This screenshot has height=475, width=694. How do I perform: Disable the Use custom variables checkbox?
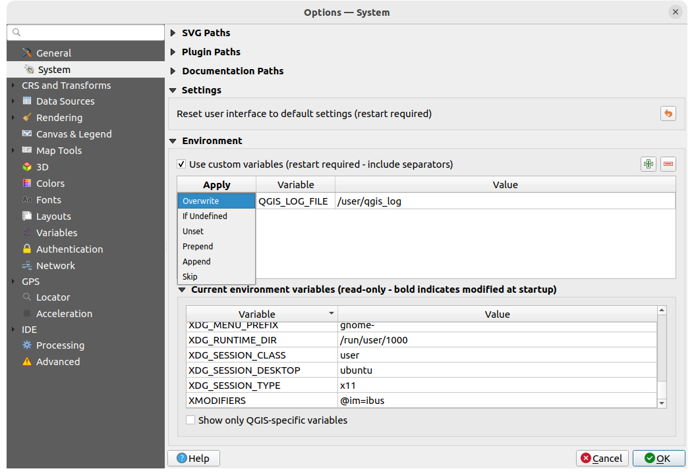point(181,164)
